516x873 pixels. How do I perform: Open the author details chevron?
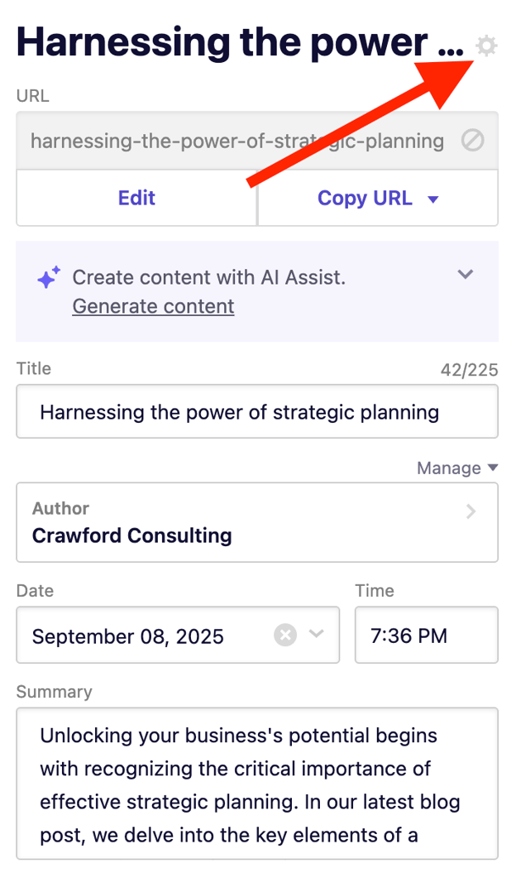[x=471, y=512]
